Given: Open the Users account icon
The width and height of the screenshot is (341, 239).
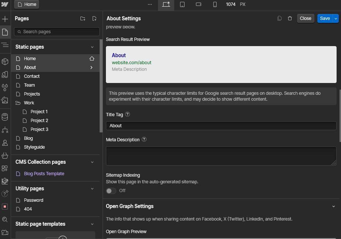Looking at the screenshot, I should [x=5, y=143].
